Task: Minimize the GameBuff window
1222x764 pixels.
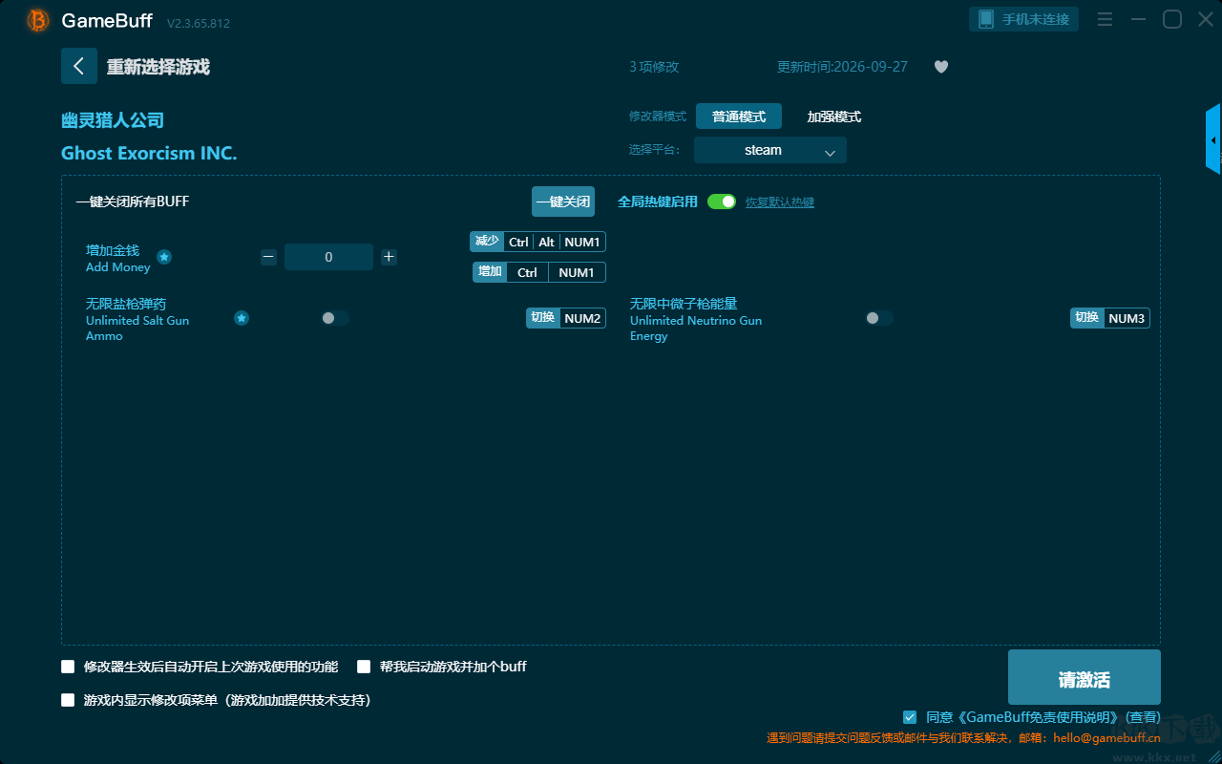Action: (1138, 20)
